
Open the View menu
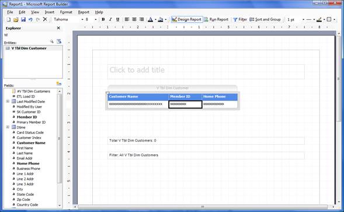(35, 12)
